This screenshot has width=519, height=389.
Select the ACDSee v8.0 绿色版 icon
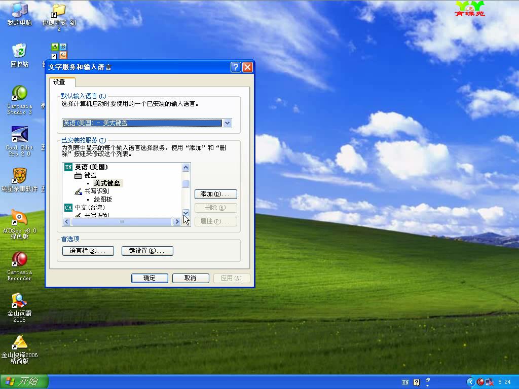coord(20,224)
